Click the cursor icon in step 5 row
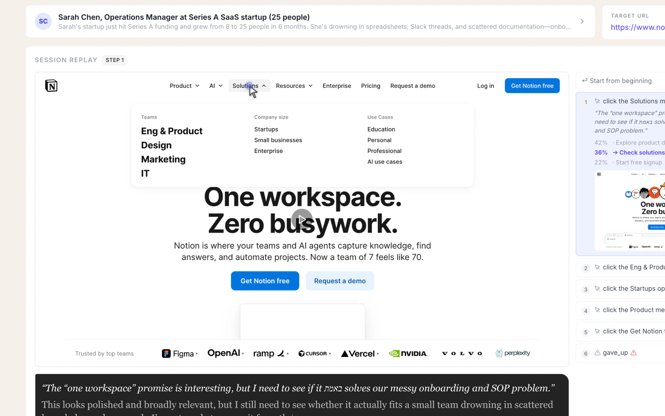The width and height of the screenshot is (665, 416). (597, 332)
